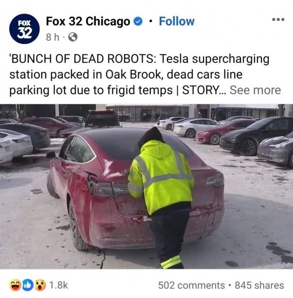Click the Fox 32 Chicago page name
This screenshot has width=293, height=298.
coord(88,21)
